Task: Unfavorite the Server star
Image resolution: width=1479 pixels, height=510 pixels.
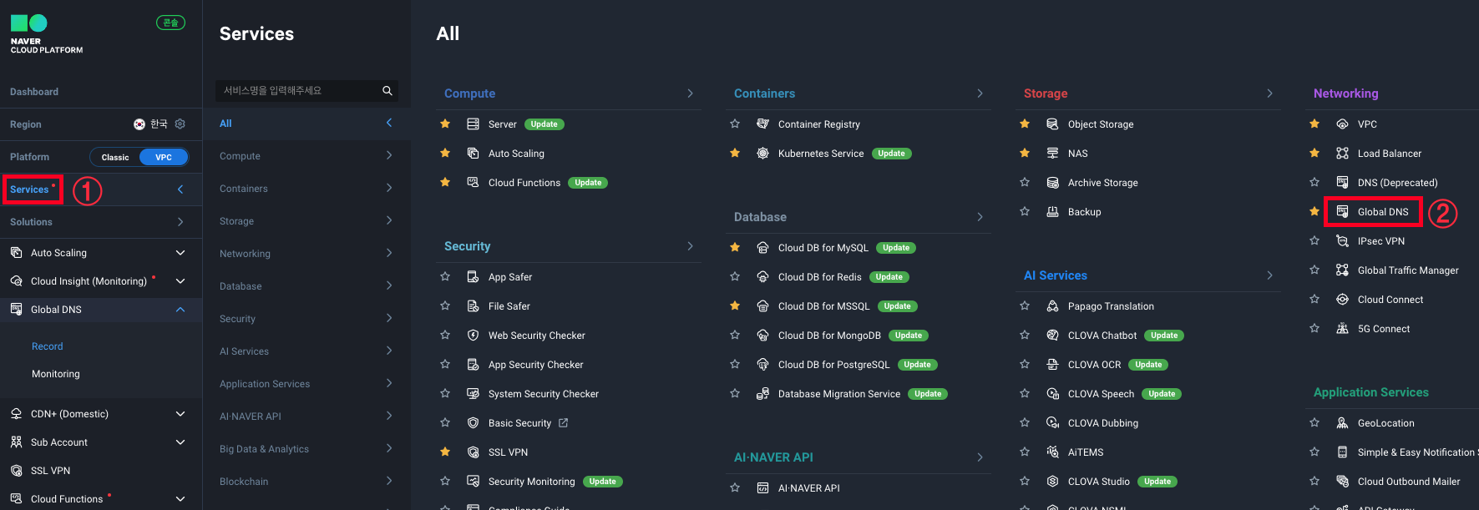Action: point(445,124)
